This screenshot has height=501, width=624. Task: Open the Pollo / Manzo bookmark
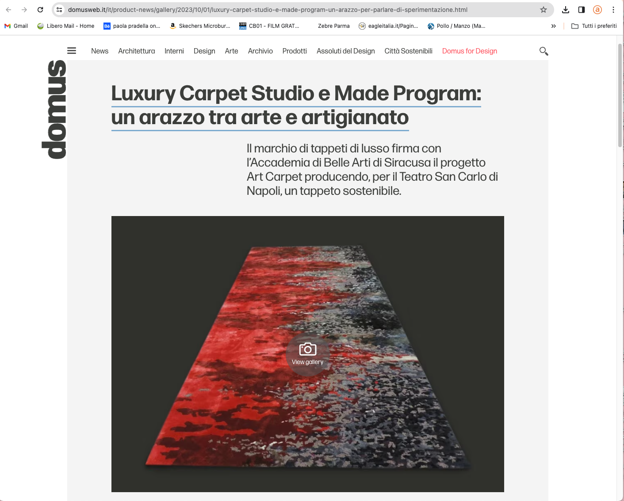pos(456,26)
